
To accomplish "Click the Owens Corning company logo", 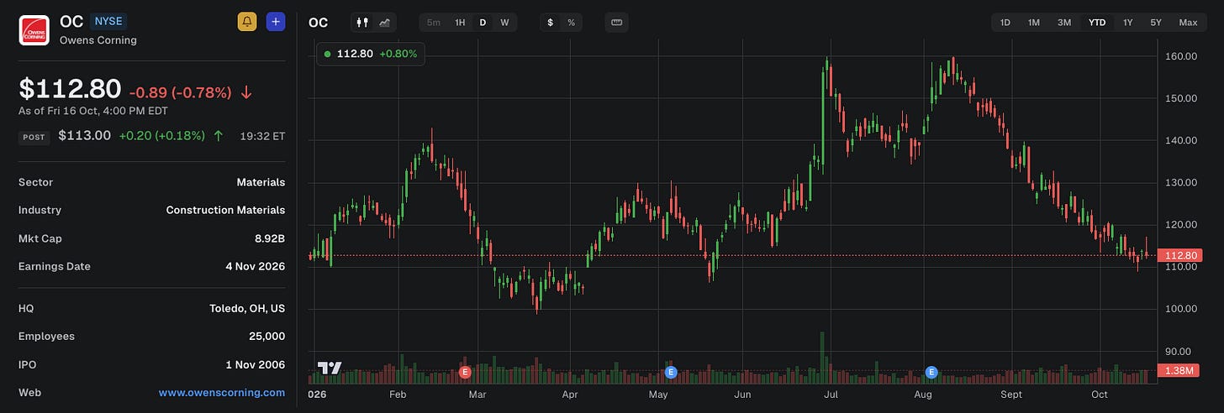I will coord(34,29).
